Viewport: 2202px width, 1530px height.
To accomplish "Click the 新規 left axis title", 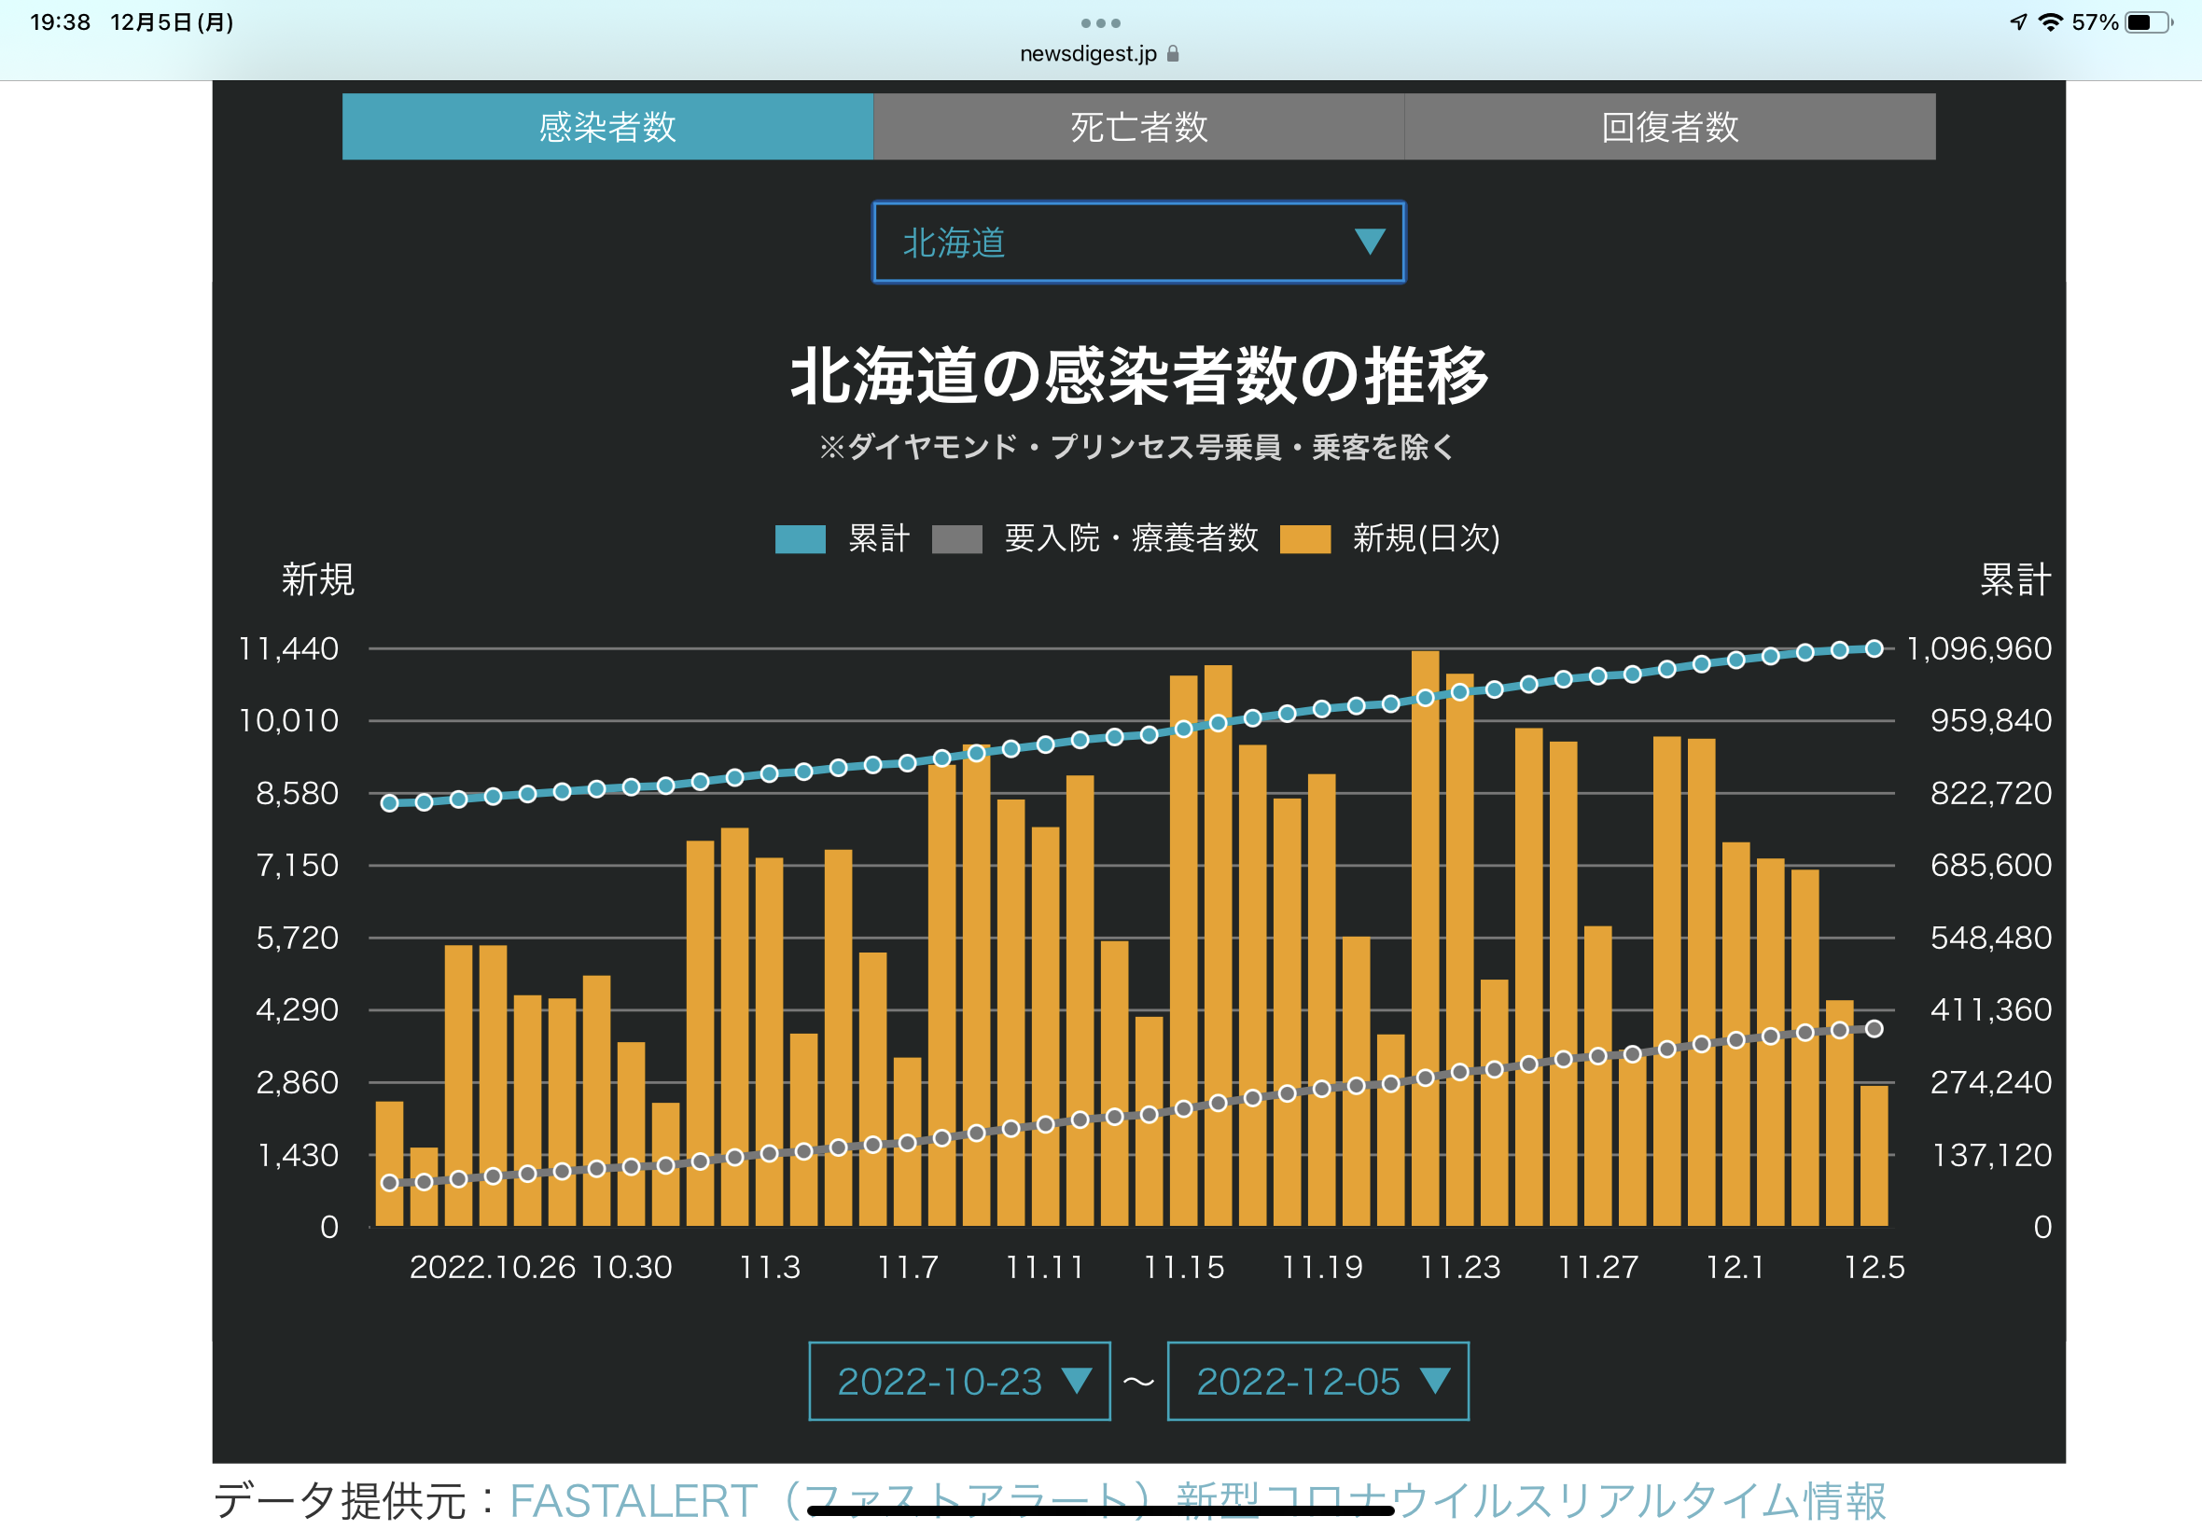I will 317,580.
